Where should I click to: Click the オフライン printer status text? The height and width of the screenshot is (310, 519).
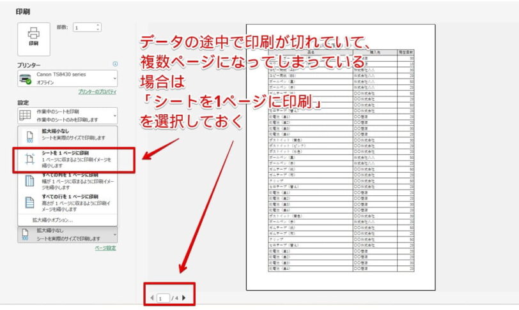45,83
